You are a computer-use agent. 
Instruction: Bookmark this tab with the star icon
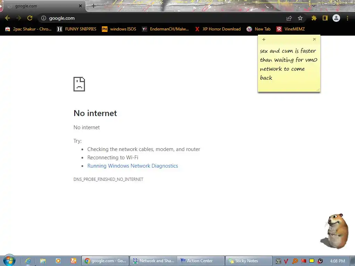click(x=300, y=18)
